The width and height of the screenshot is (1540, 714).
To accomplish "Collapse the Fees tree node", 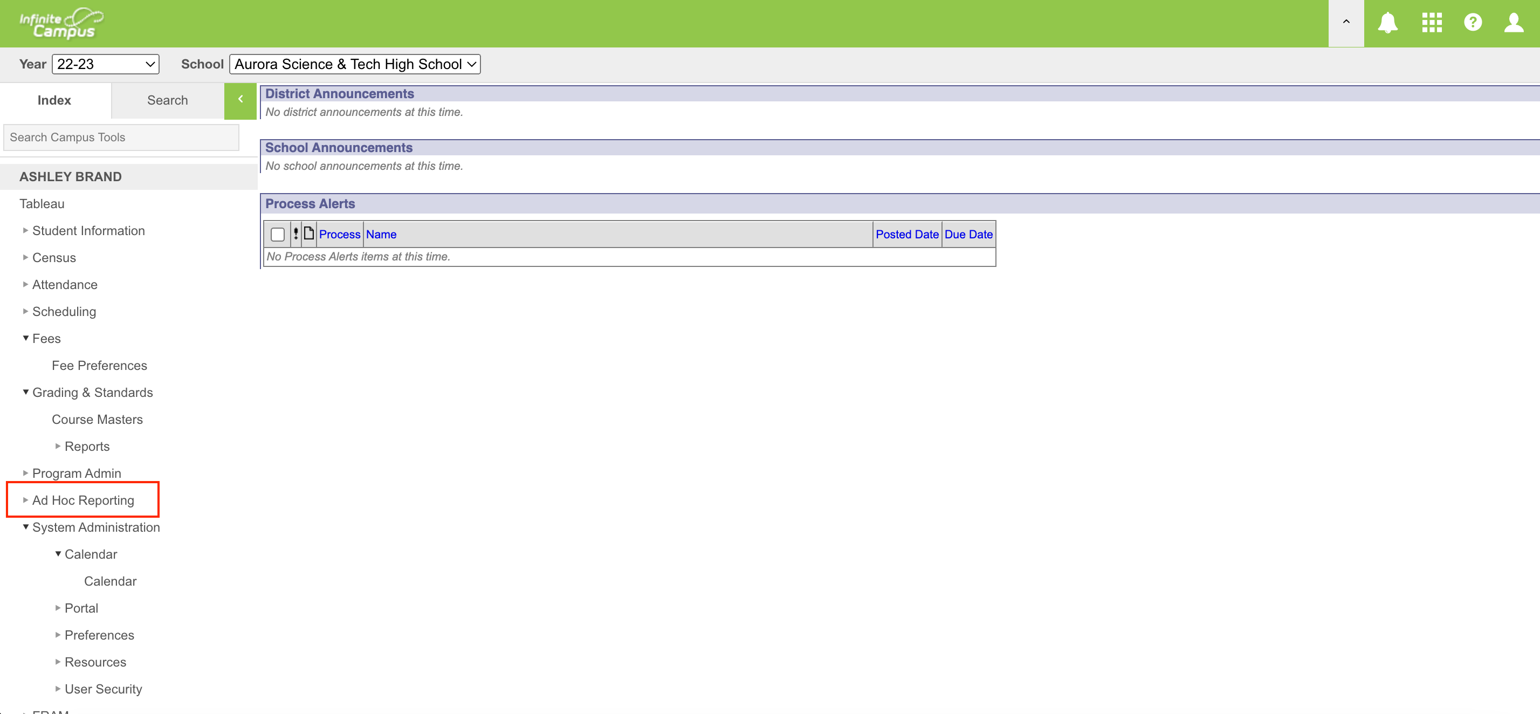I will tap(25, 338).
